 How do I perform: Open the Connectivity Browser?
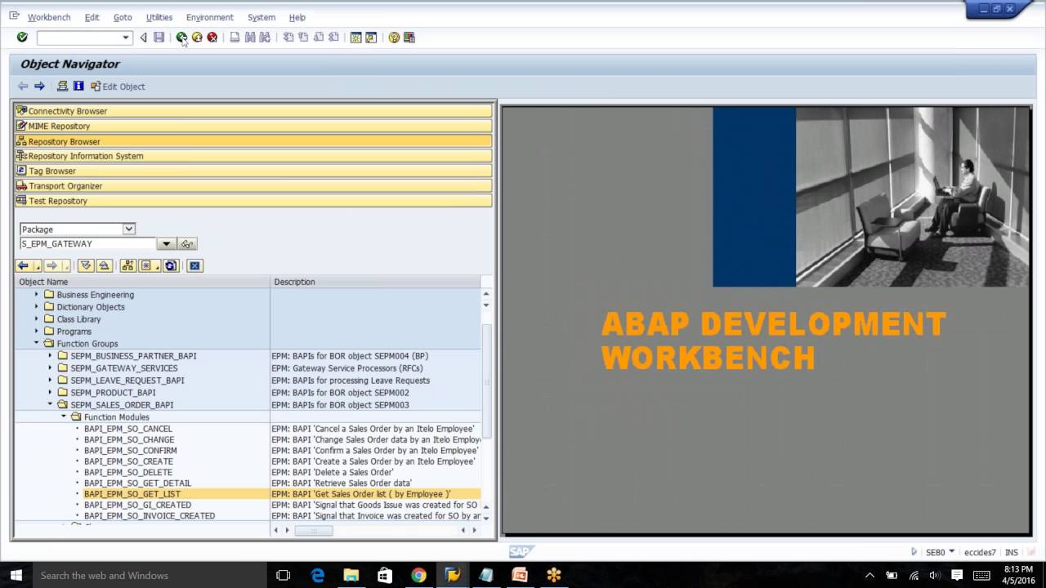click(253, 111)
